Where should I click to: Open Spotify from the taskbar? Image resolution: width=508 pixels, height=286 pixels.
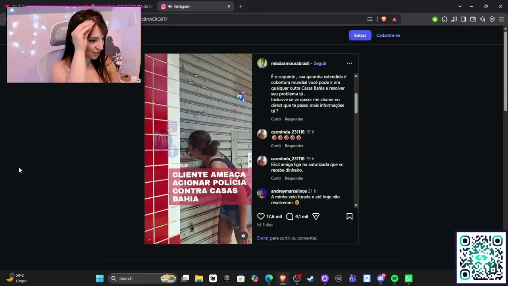[394, 278]
